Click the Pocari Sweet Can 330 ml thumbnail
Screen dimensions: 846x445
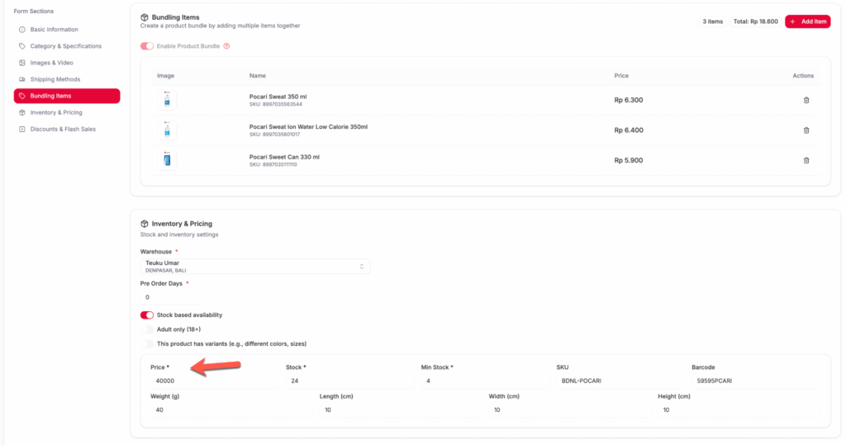pyautogui.click(x=167, y=160)
